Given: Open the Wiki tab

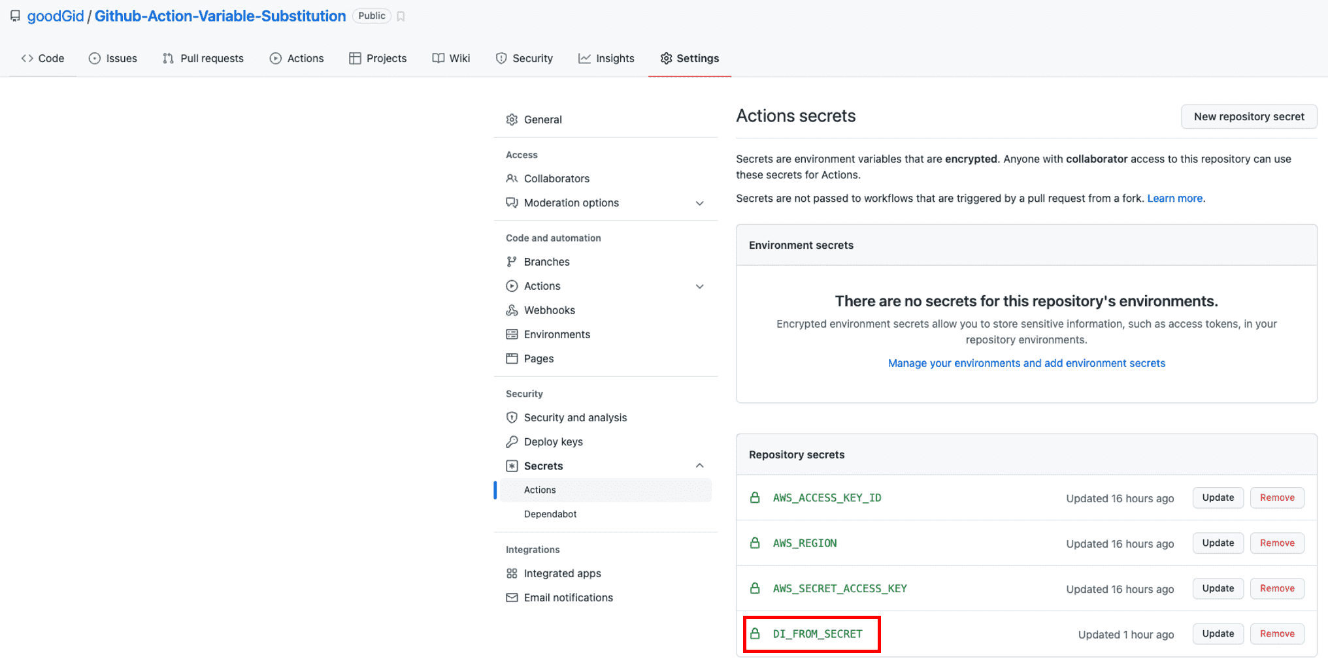Looking at the screenshot, I should [451, 58].
